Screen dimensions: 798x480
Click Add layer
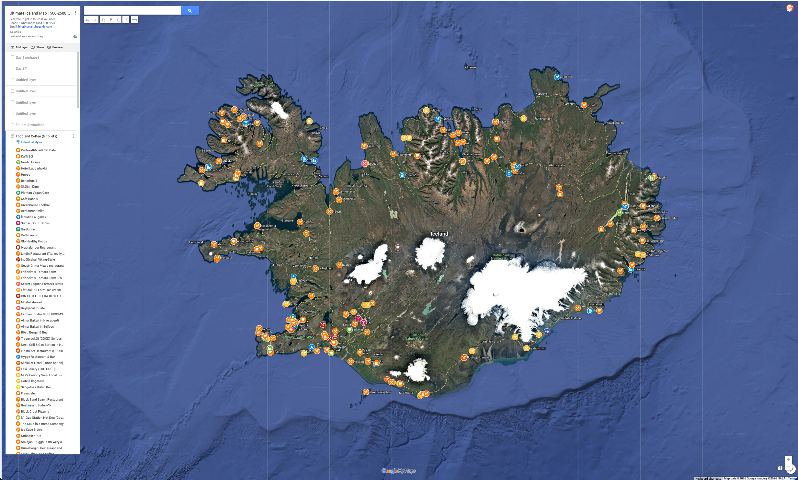click(x=19, y=47)
